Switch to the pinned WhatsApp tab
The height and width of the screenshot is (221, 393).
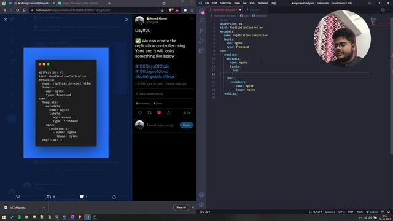[x=4, y=3]
